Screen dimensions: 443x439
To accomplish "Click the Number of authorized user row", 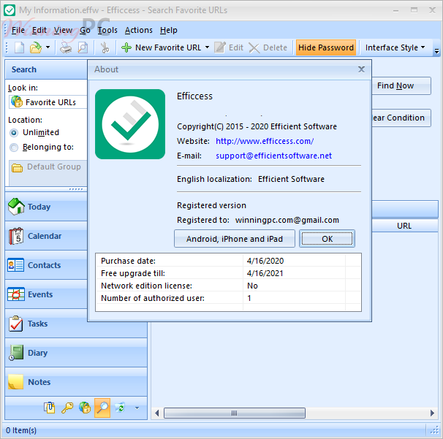I will (x=228, y=298).
